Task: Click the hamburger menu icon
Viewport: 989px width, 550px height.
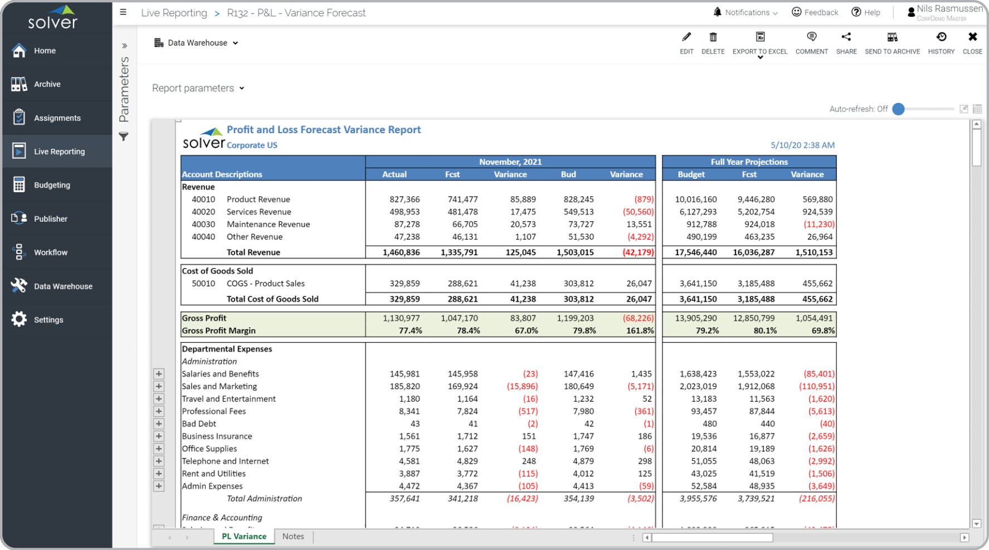Action: [123, 12]
